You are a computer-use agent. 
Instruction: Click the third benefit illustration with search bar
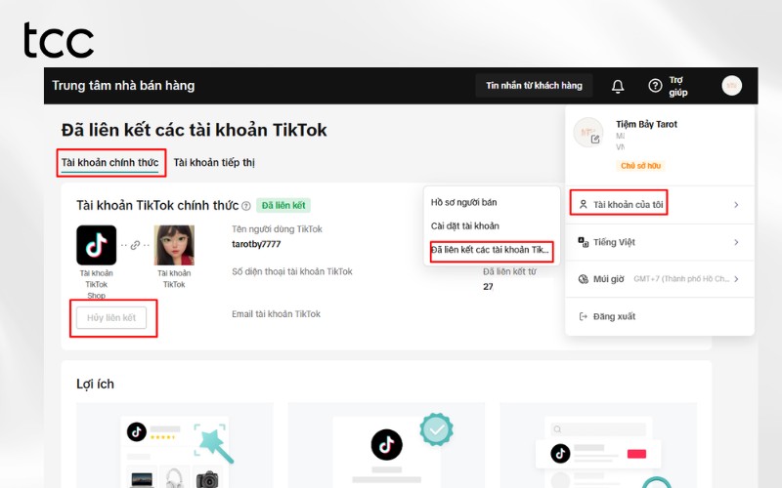point(598,445)
